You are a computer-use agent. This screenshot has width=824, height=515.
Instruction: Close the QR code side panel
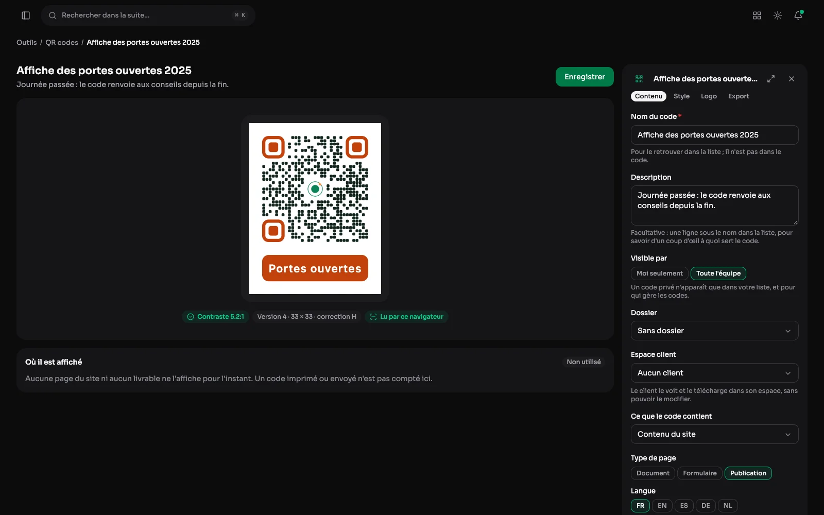point(792,79)
